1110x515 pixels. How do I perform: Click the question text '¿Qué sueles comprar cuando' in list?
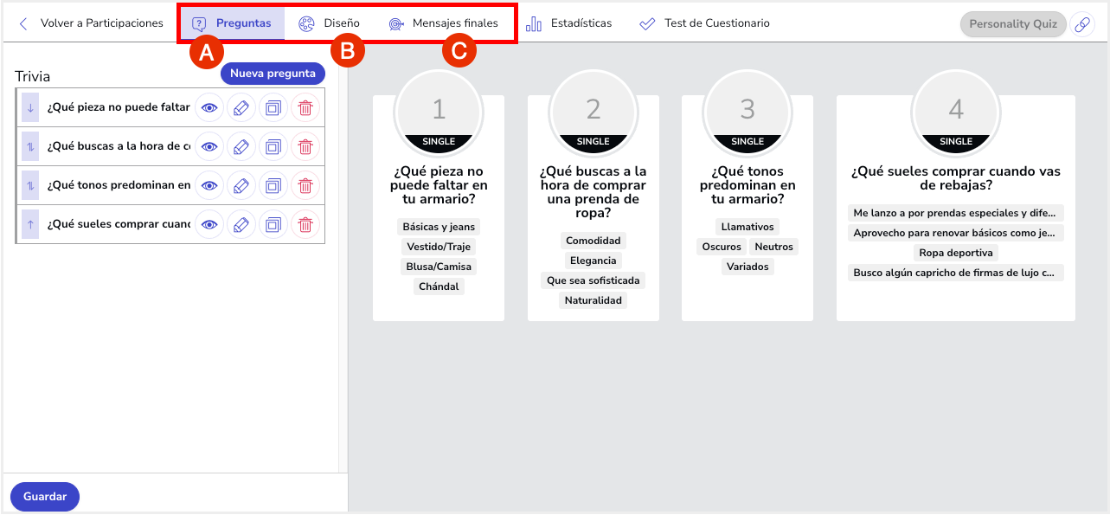pos(119,224)
